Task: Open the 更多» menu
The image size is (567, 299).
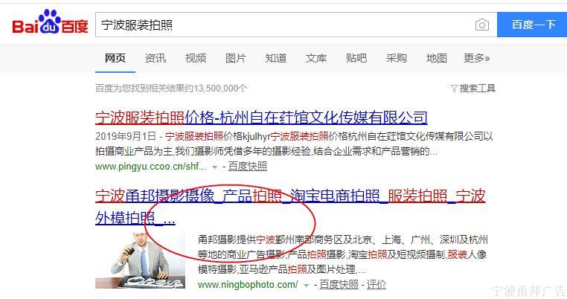Action: (477, 58)
